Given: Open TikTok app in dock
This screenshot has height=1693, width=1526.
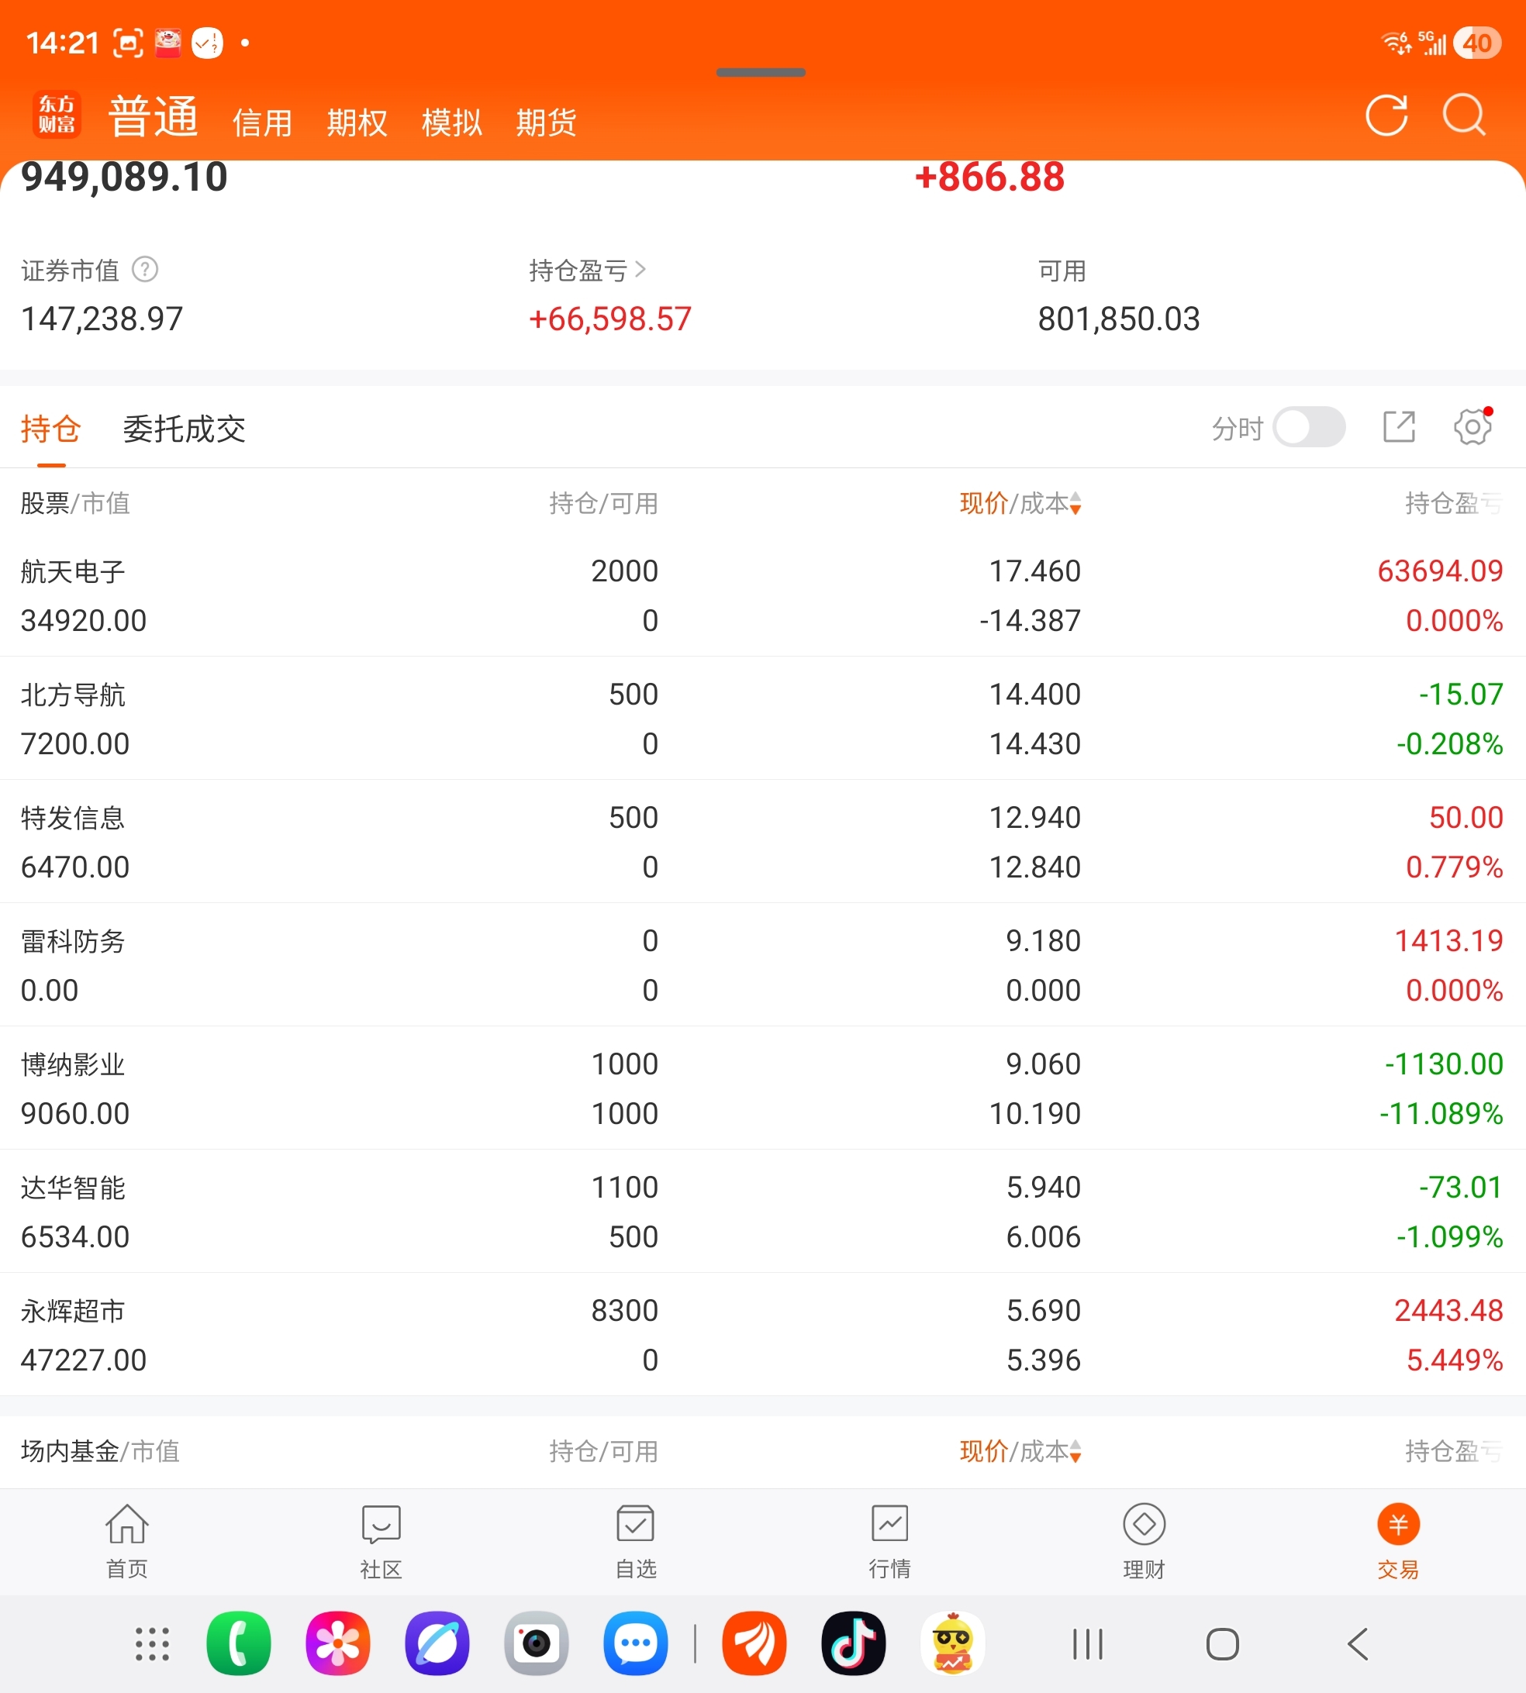Looking at the screenshot, I should [x=853, y=1643].
